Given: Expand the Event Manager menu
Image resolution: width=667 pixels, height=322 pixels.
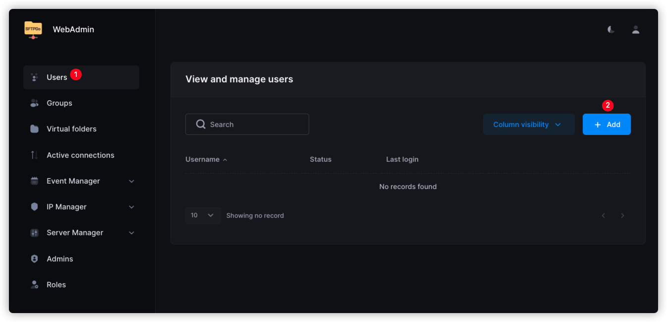Looking at the screenshot, I should (131, 181).
